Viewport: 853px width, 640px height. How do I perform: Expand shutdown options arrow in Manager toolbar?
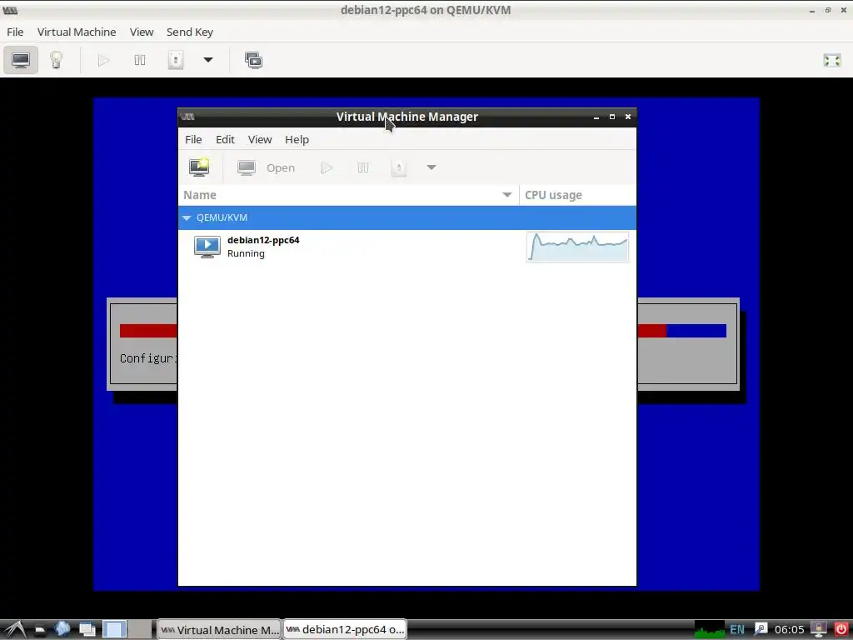tap(431, 167)
